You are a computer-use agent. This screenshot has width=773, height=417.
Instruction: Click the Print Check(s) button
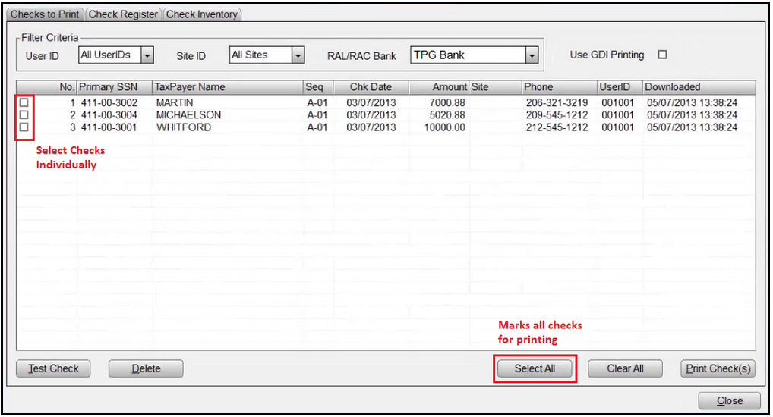pos(718,368)
